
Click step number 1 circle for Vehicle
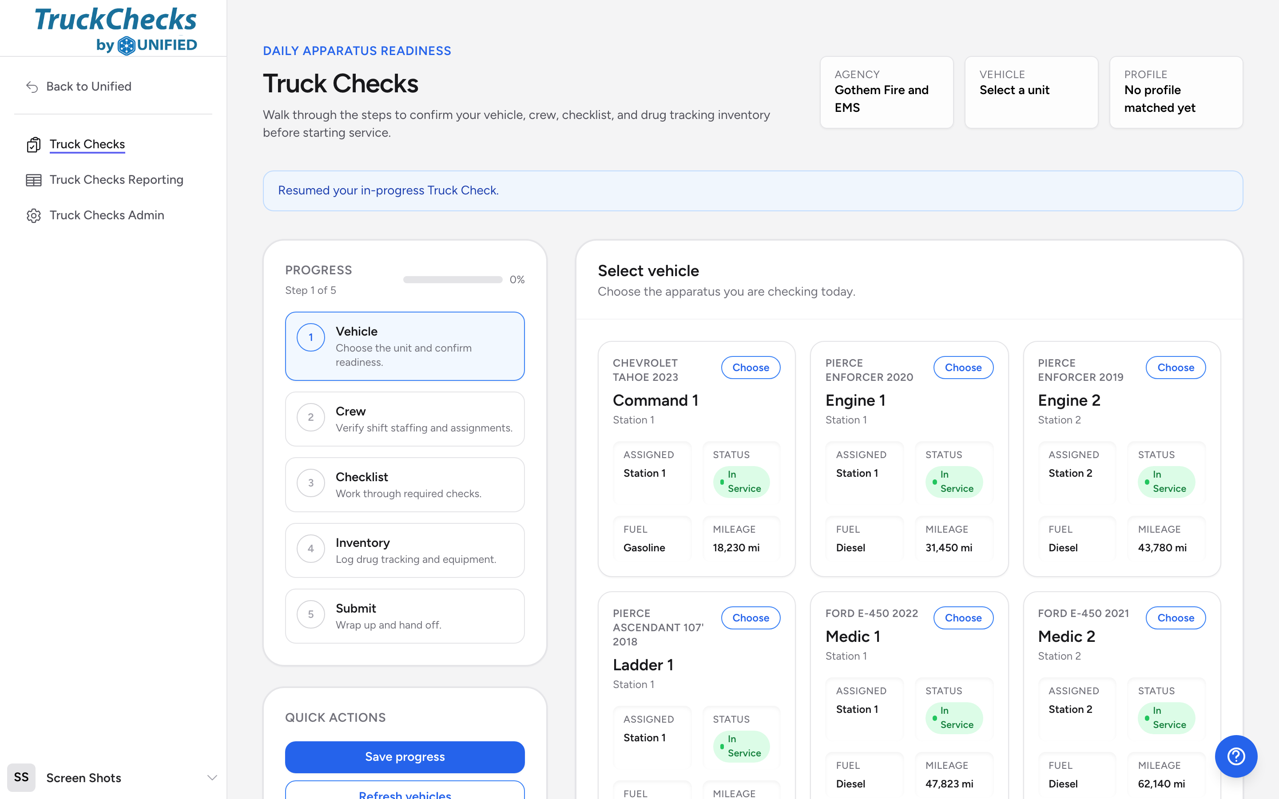point(311,338)
